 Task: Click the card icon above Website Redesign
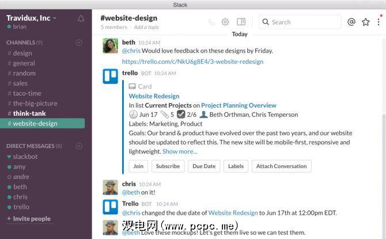132,86
